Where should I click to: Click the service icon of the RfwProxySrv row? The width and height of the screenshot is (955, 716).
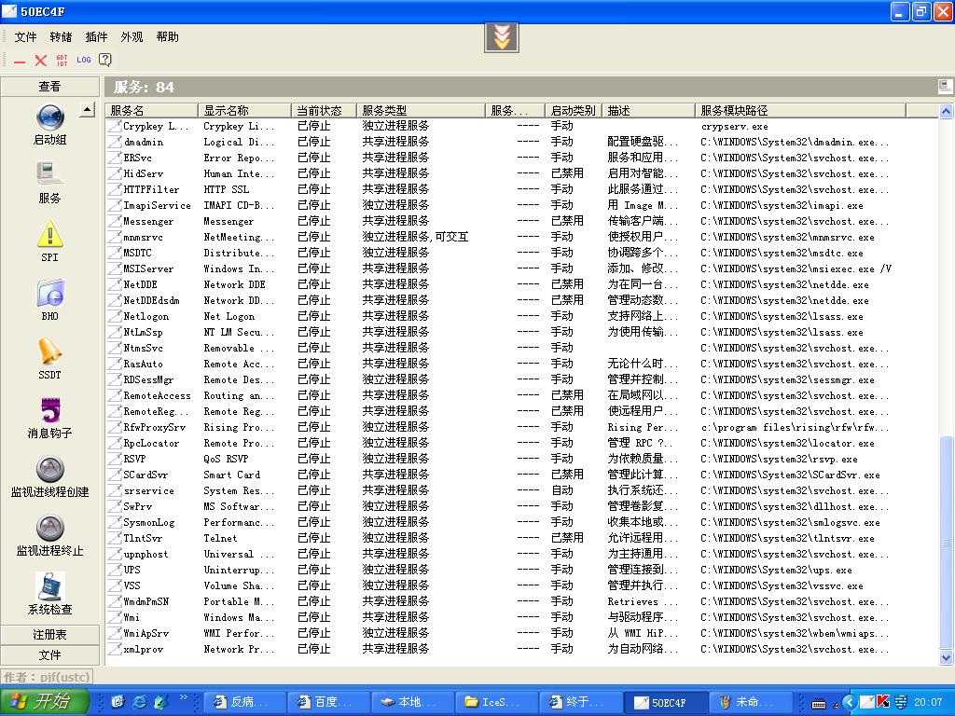pyautogui.click(x=115, y=427)
